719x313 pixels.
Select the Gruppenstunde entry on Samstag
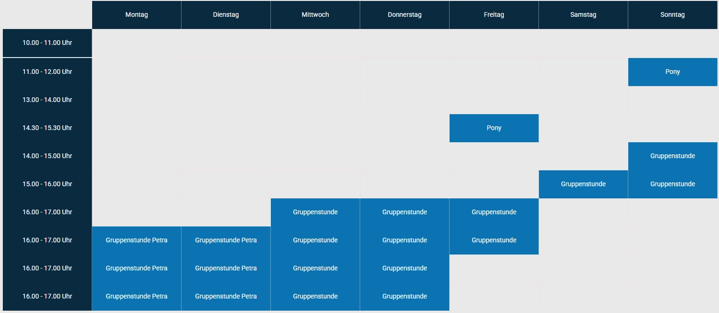[x=583, y=184]
